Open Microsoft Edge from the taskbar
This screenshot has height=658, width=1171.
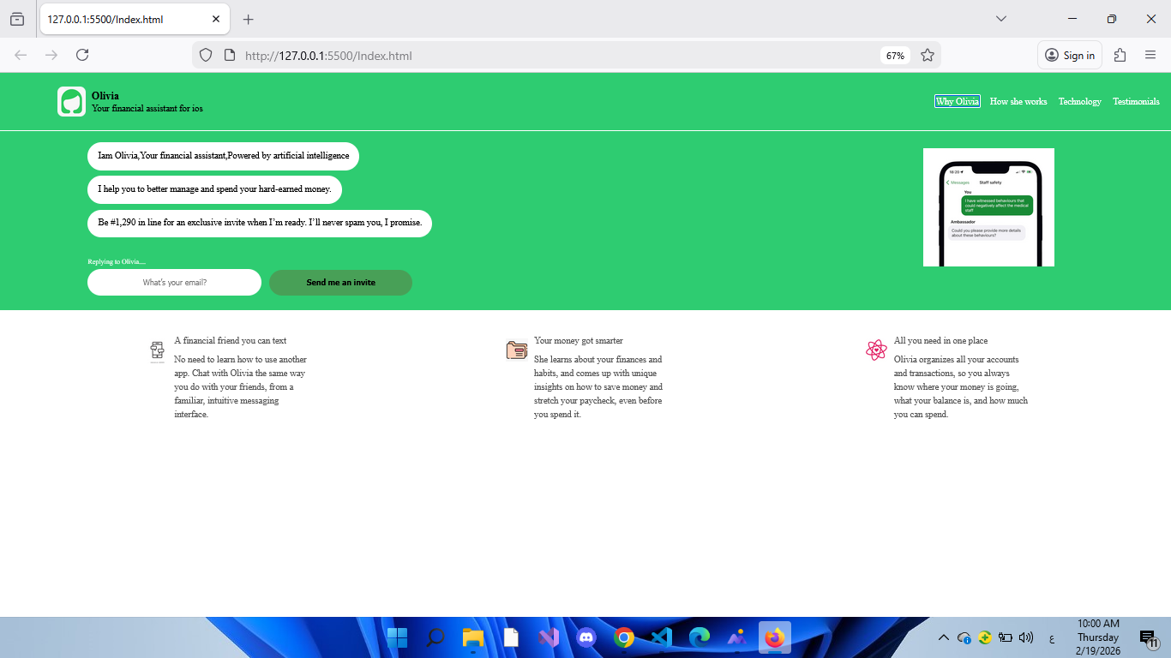[x=700, y=637]
